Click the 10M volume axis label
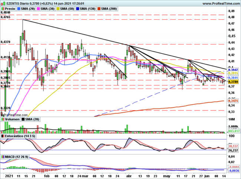 coord(232,119)
